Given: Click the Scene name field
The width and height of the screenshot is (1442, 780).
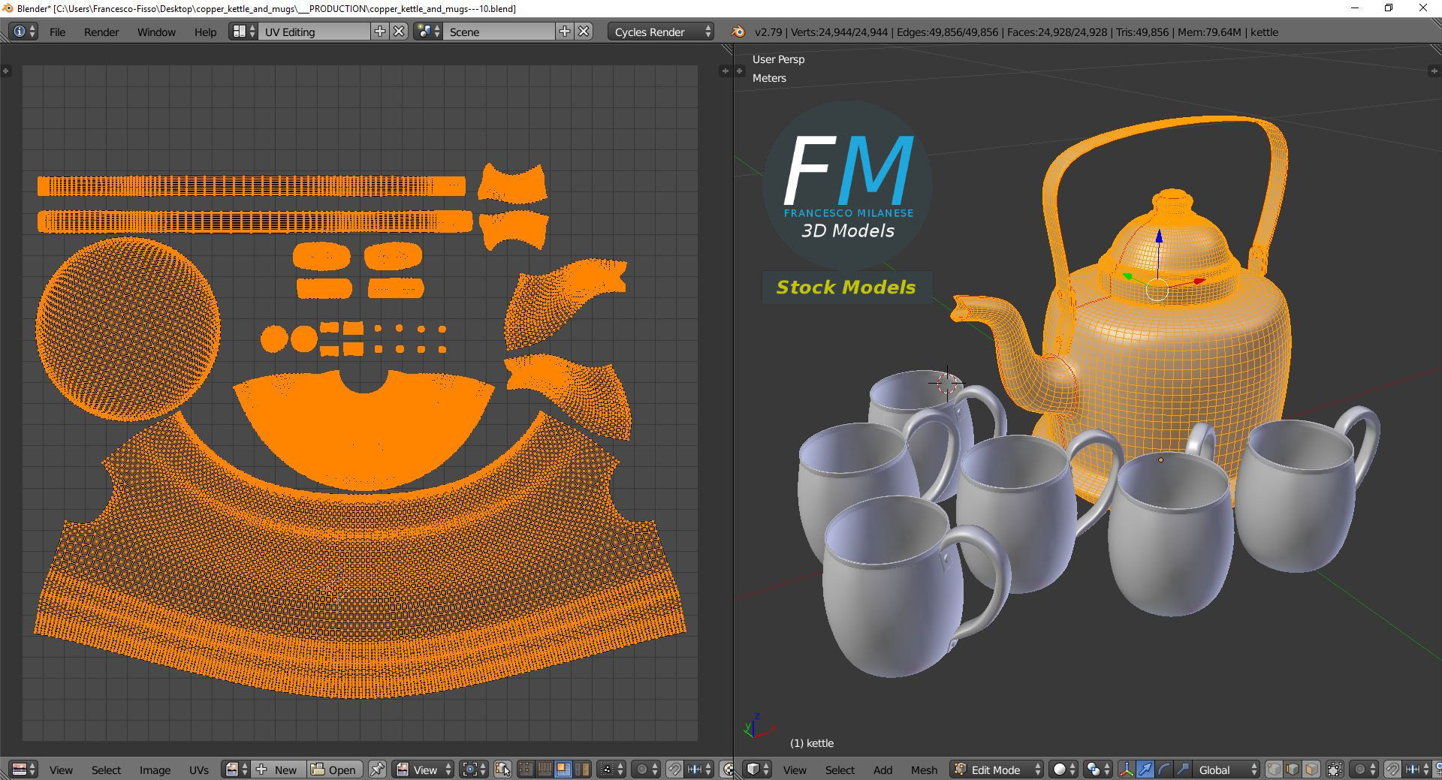Looking at the screenshot, I should coord(499,32).
